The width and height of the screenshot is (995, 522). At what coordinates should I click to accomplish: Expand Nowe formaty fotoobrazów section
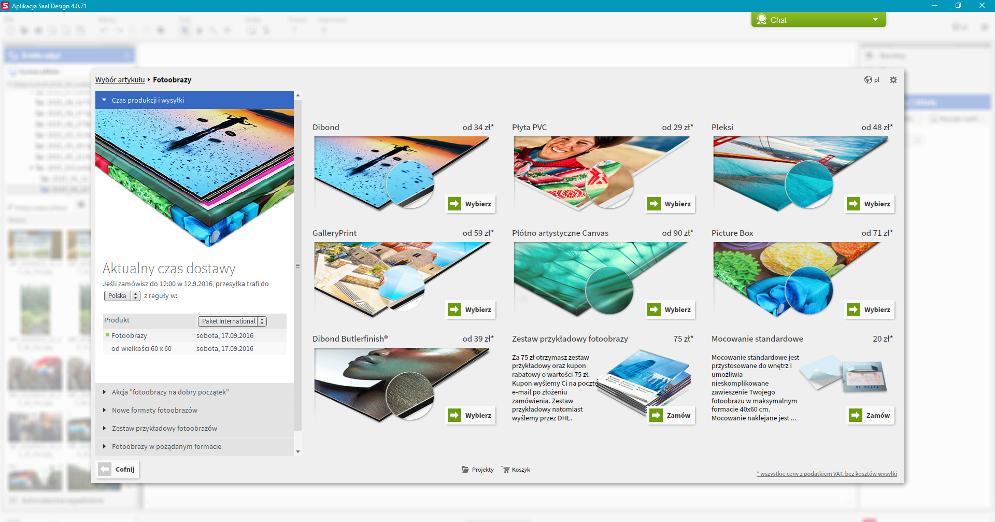pos(194,410)
